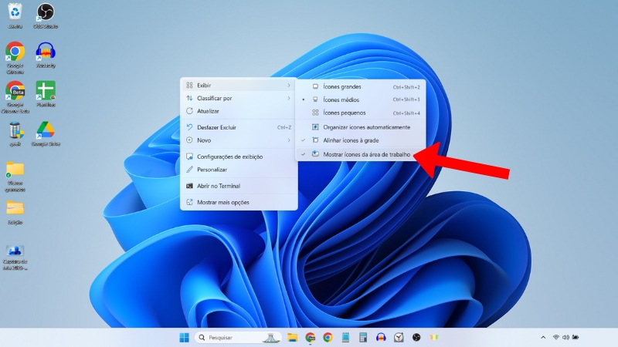Image resolution: width=618 pixels, height=347 pixels.
Task: Click the volume icon in system tray
Action: coord(565,338)
